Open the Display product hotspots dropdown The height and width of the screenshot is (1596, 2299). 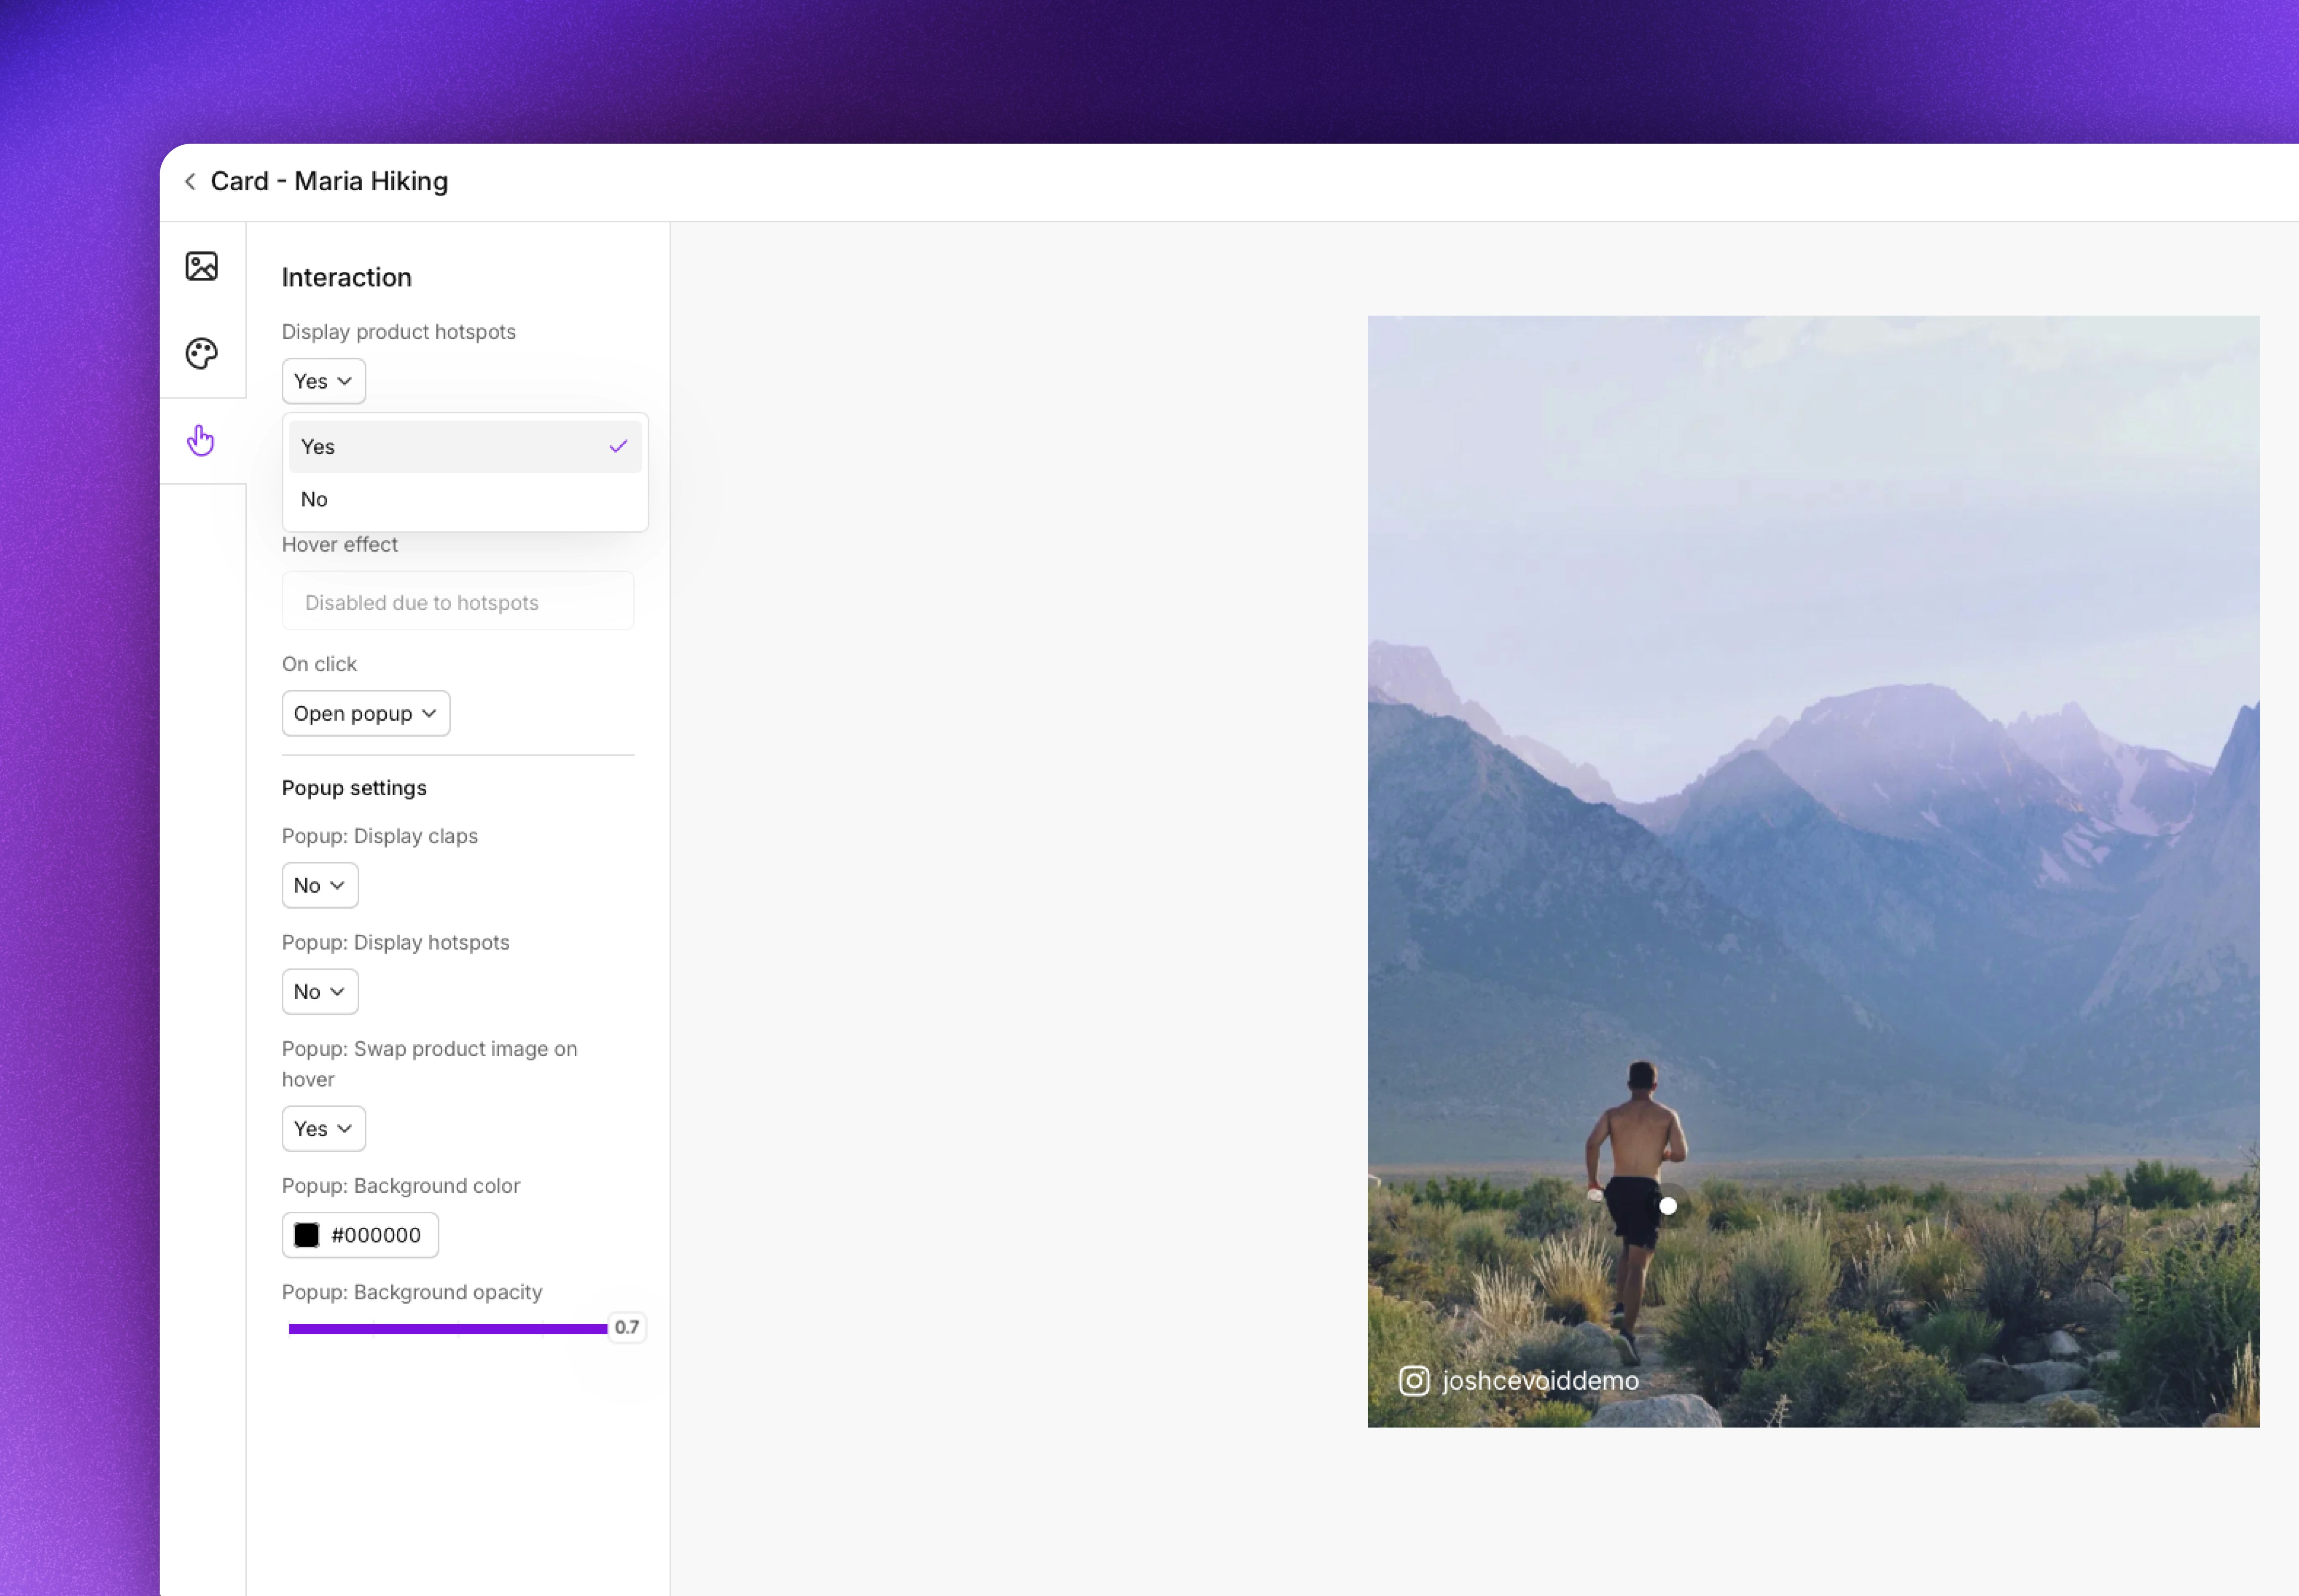pos(323,381)
